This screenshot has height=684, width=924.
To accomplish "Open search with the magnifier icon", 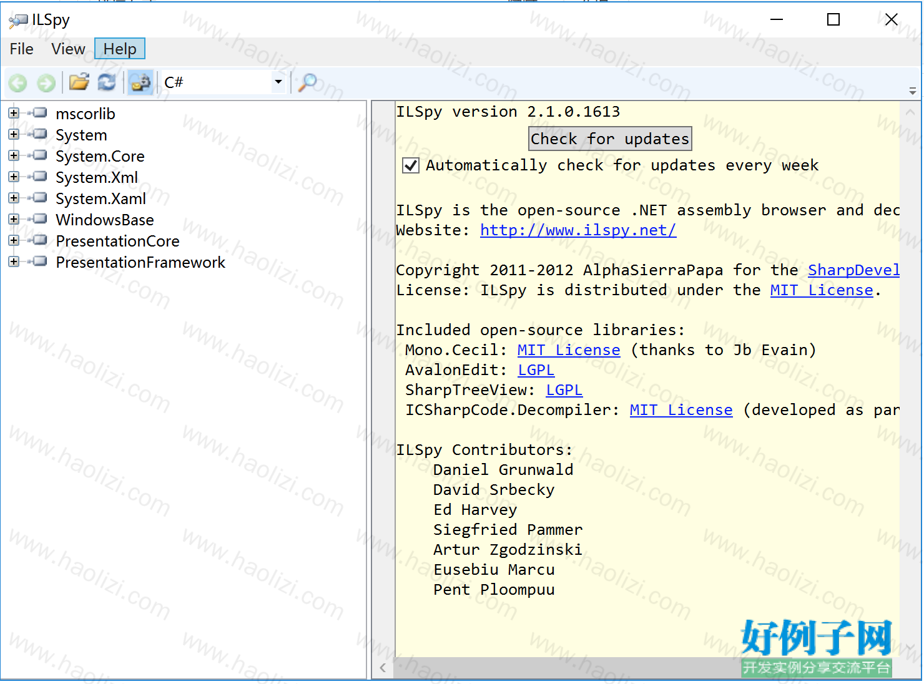I will tap(307, 82).
